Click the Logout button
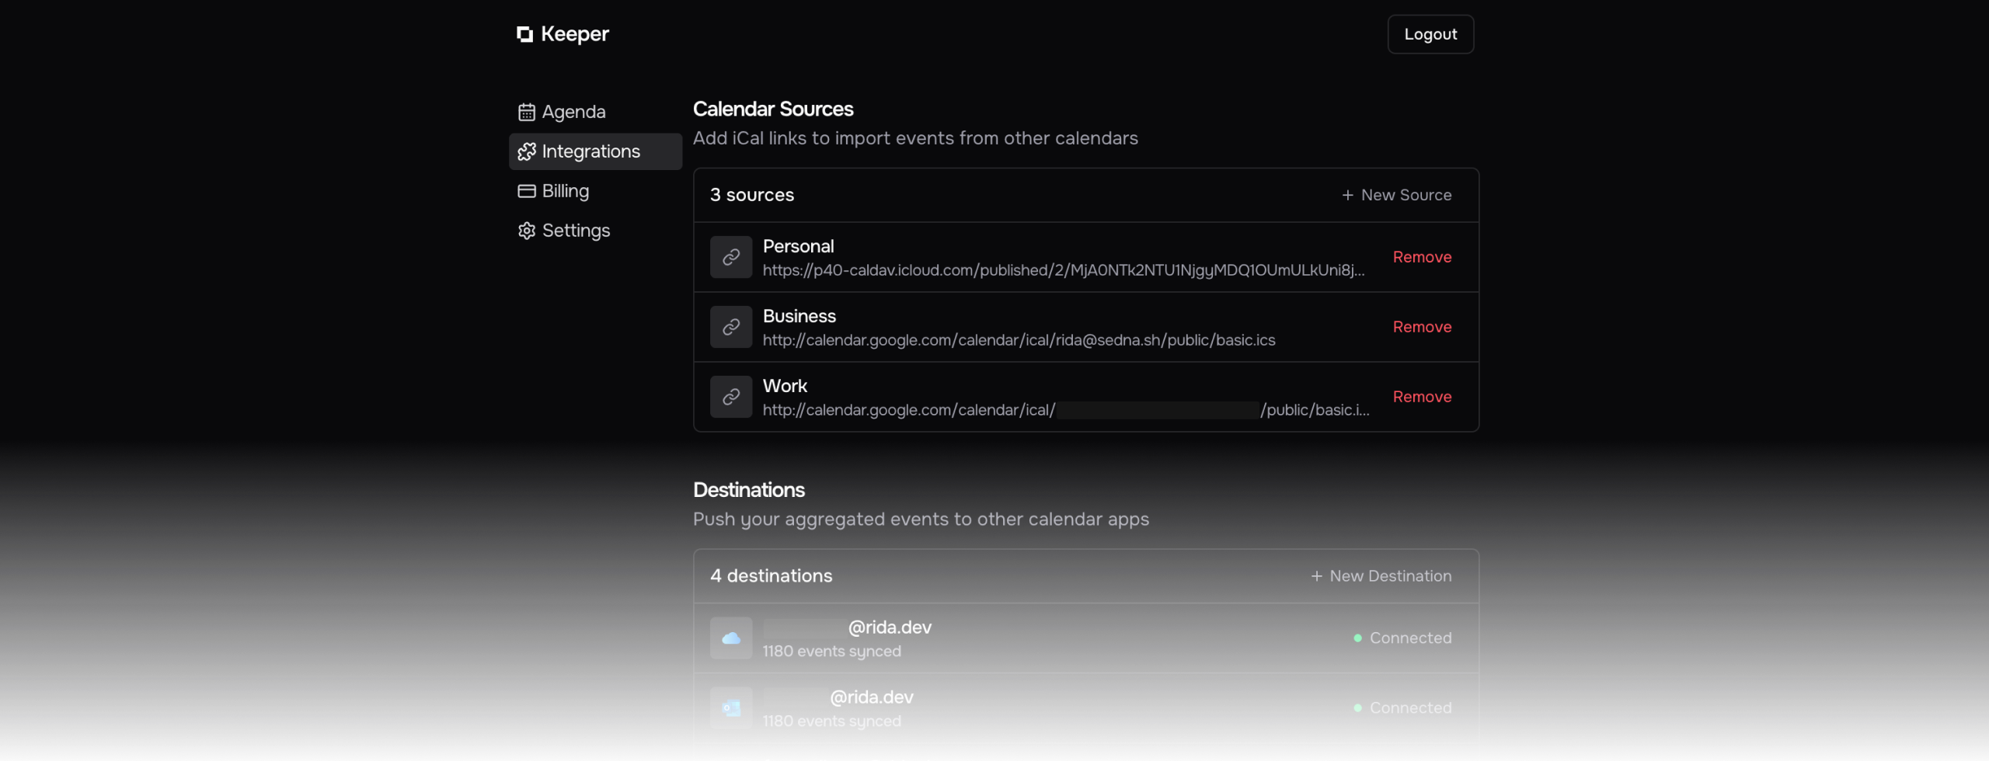 tap(1430, 34)
